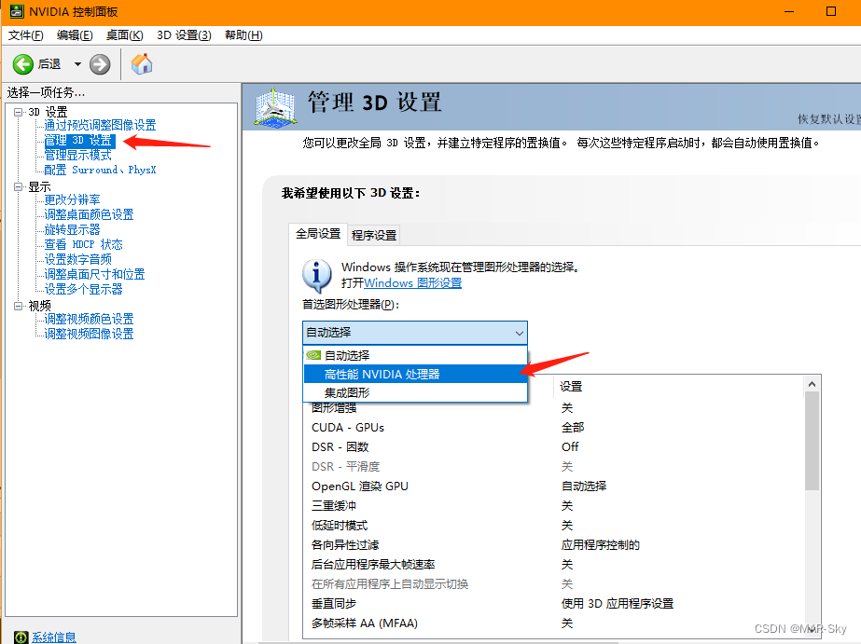
Task: Minimize the NVIDIA control panel window
Action: (789, 11)
